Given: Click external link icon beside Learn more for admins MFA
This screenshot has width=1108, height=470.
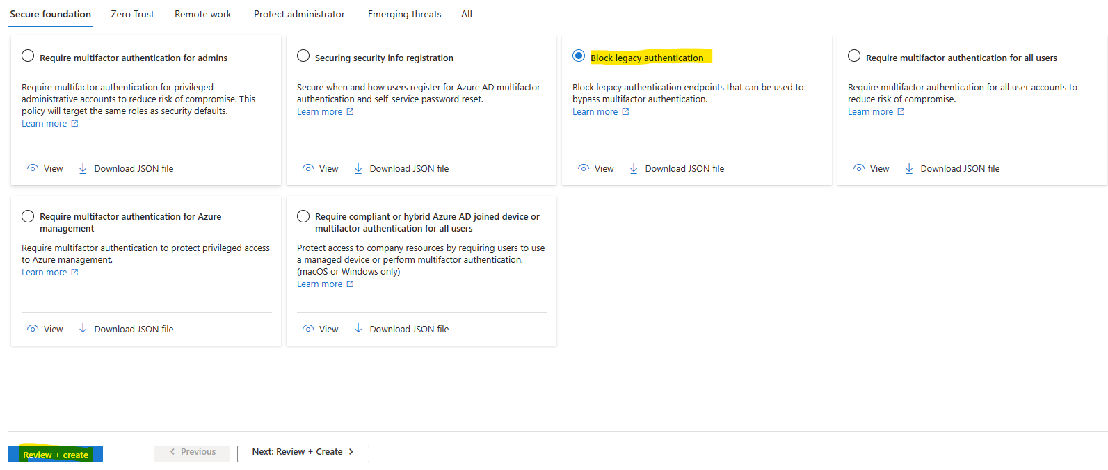Looking at the screenshot, I should [74, 124].
